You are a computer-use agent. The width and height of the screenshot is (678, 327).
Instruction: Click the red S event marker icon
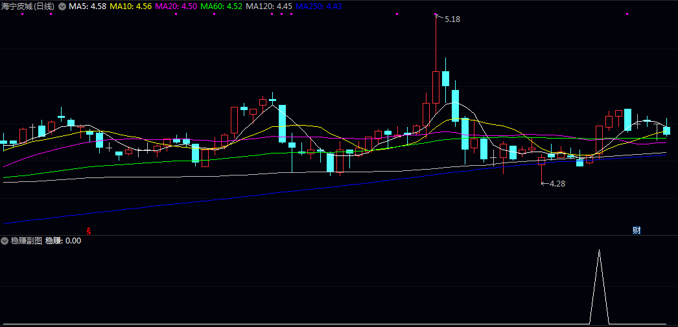tap(89, 231)
